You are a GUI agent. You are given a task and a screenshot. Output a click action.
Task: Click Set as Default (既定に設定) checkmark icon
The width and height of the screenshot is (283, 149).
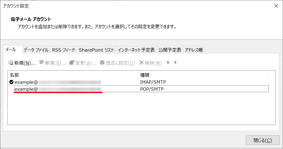point(102,63)
